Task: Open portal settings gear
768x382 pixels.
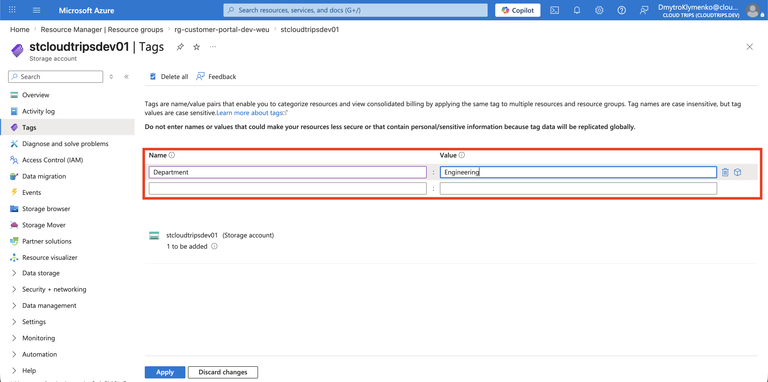Action: pyautogui.click(x=599, y=10)
